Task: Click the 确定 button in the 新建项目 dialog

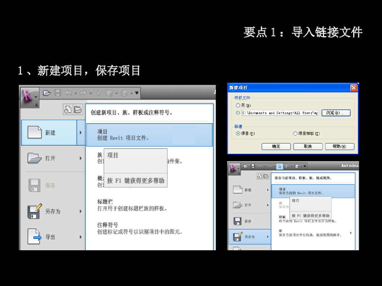Action: click(276, 146)
